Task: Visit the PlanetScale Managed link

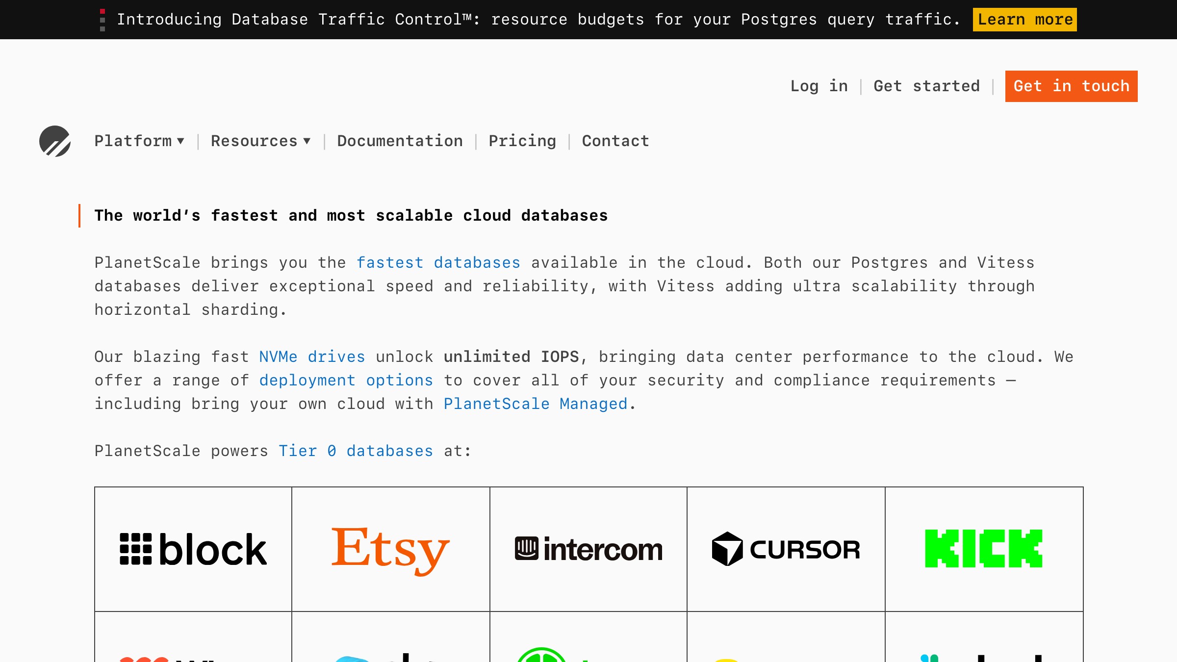Action: (x=536, y=404)
